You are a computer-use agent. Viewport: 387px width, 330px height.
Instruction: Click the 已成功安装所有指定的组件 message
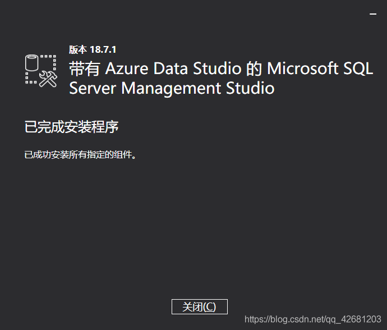[80, 155]
